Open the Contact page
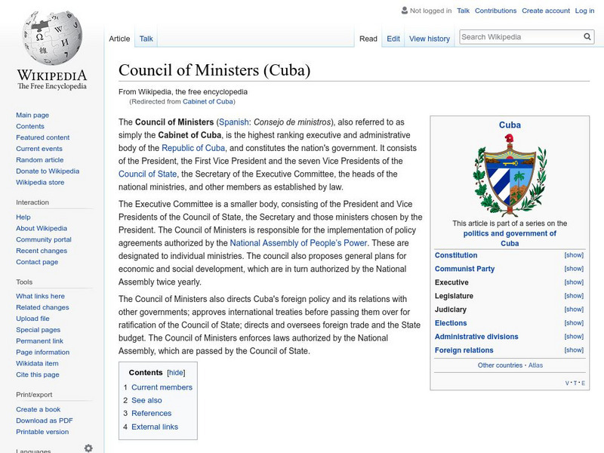 (x=37, y=261)
